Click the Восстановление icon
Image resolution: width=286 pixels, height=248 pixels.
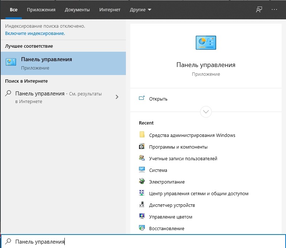(142, 228)
